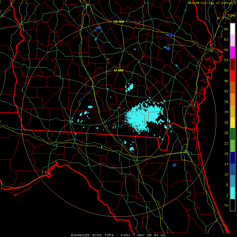Pick the magenta swatch in the legend
Screen dimensions: 237x237
point(233,52)
